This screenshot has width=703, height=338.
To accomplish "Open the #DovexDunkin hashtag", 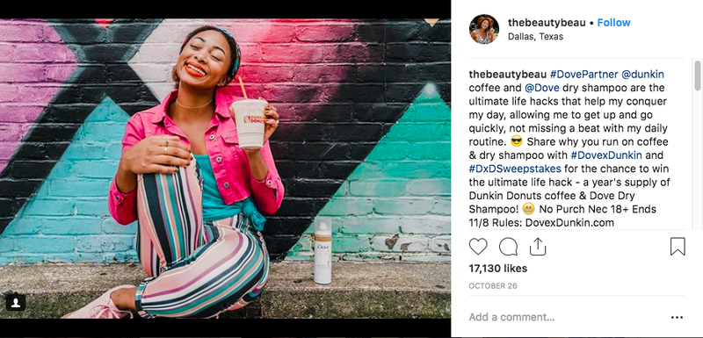I will [x=606, y=155].
